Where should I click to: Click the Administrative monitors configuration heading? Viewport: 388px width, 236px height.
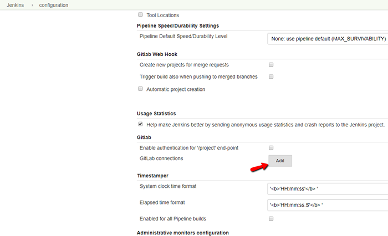[x=182, y=233]
